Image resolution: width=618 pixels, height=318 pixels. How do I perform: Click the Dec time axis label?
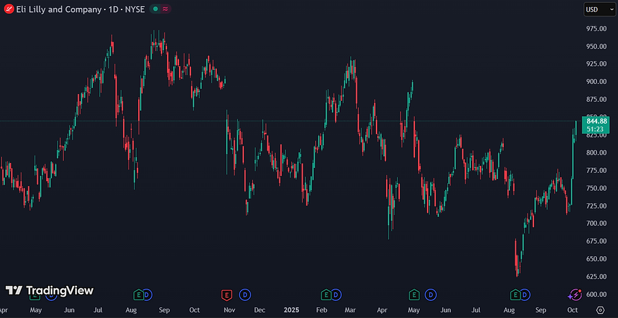(x=259, y=310)
